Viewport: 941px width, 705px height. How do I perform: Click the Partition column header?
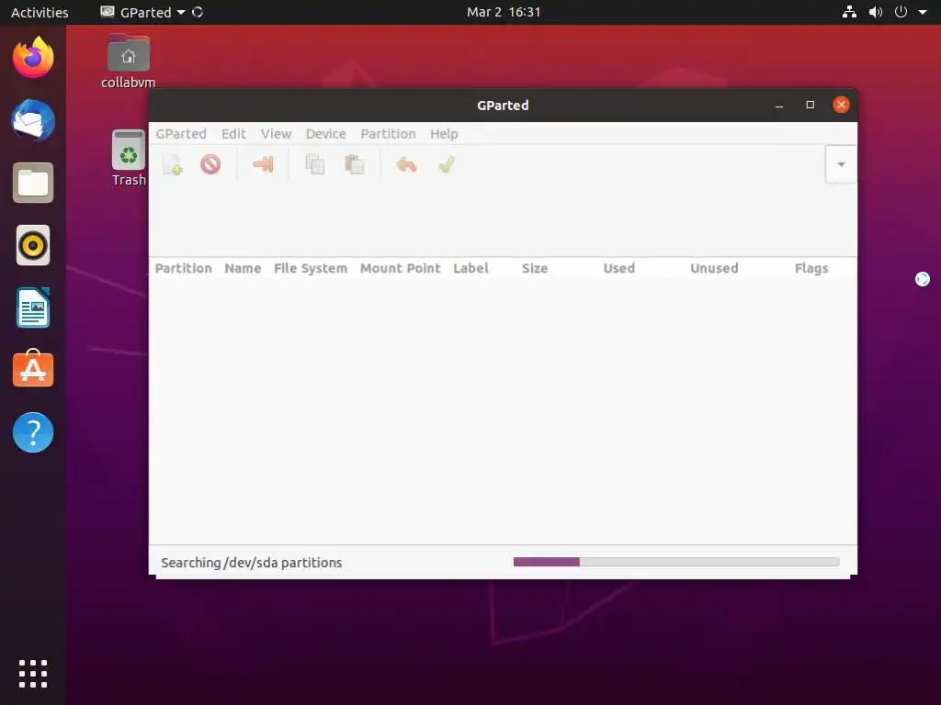tap(184, 268)
